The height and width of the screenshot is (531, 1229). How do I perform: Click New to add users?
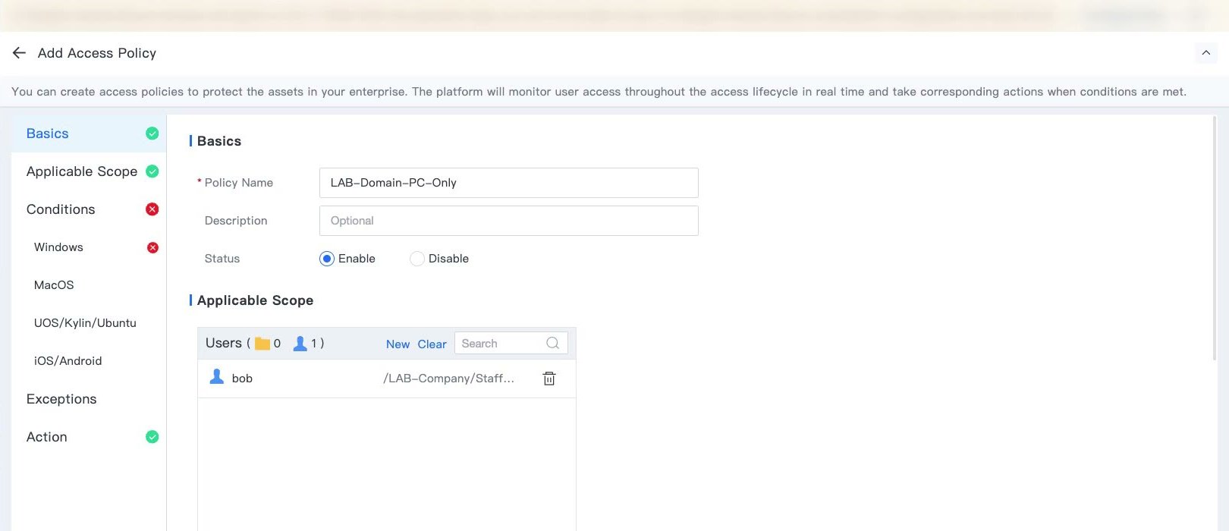(398, 344)
